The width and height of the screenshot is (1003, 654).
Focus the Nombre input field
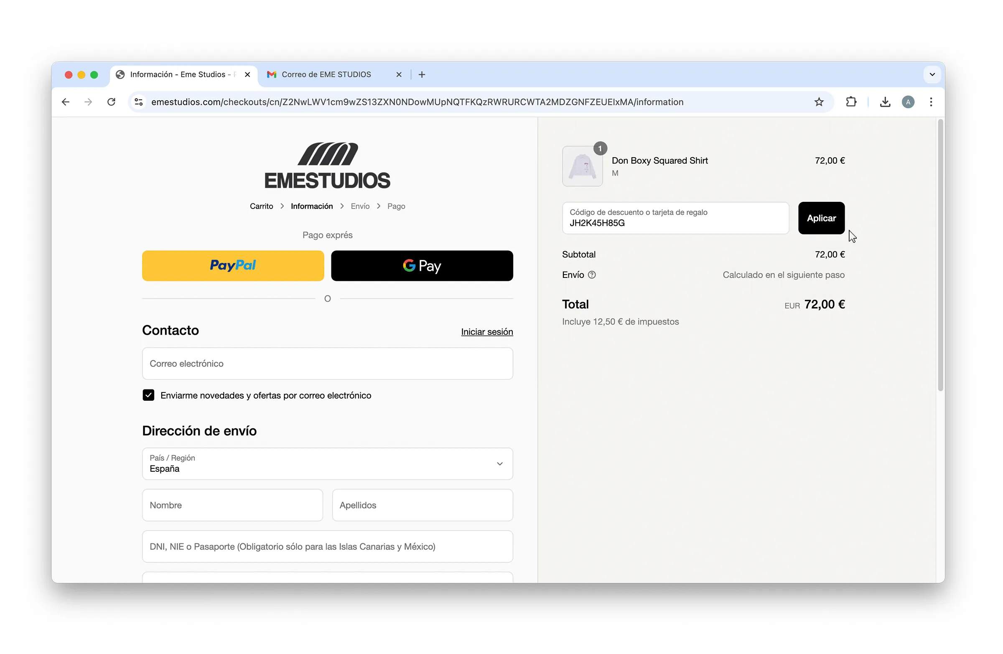tap(233, 505)
